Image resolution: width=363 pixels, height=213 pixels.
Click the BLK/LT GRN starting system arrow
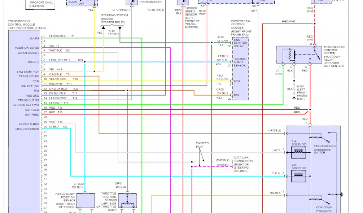click(120, 27)
